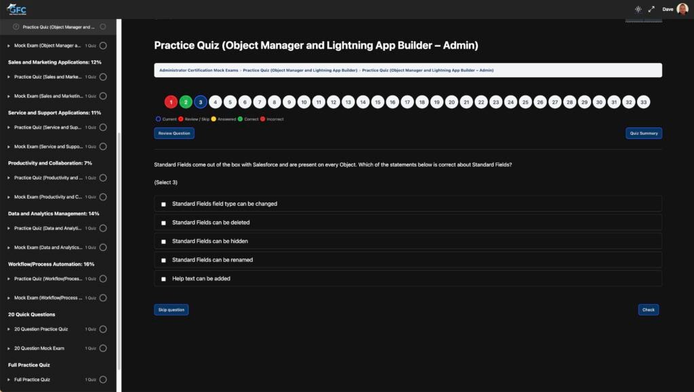
Task: Go to question 1 marked incorrect
Action: click(171, 102)
